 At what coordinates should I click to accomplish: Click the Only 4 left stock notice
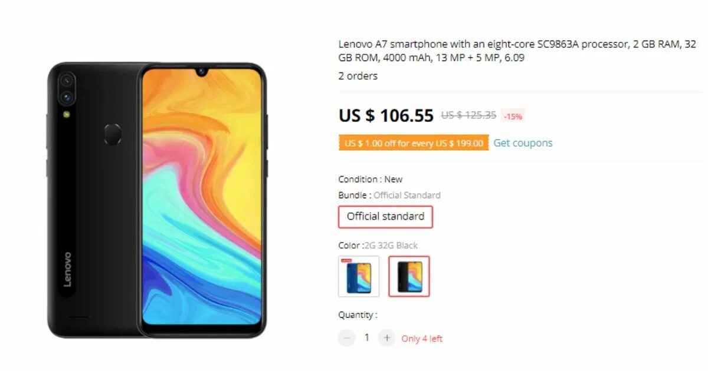click(422, 339)
